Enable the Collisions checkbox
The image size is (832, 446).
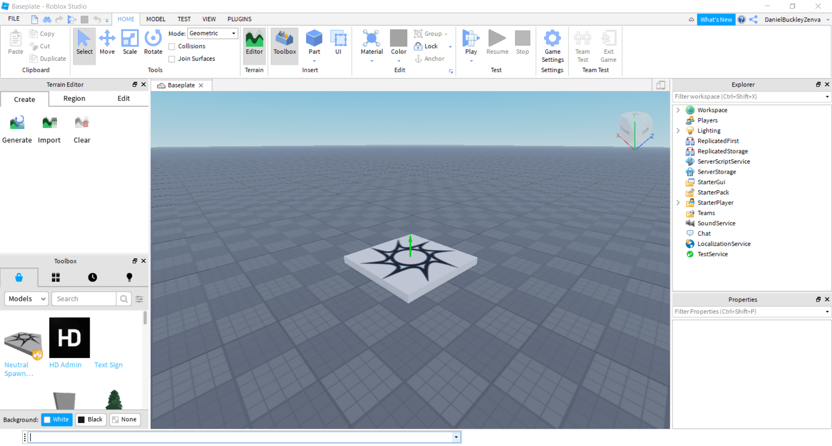pyautogui.click(x=172, y=46)
